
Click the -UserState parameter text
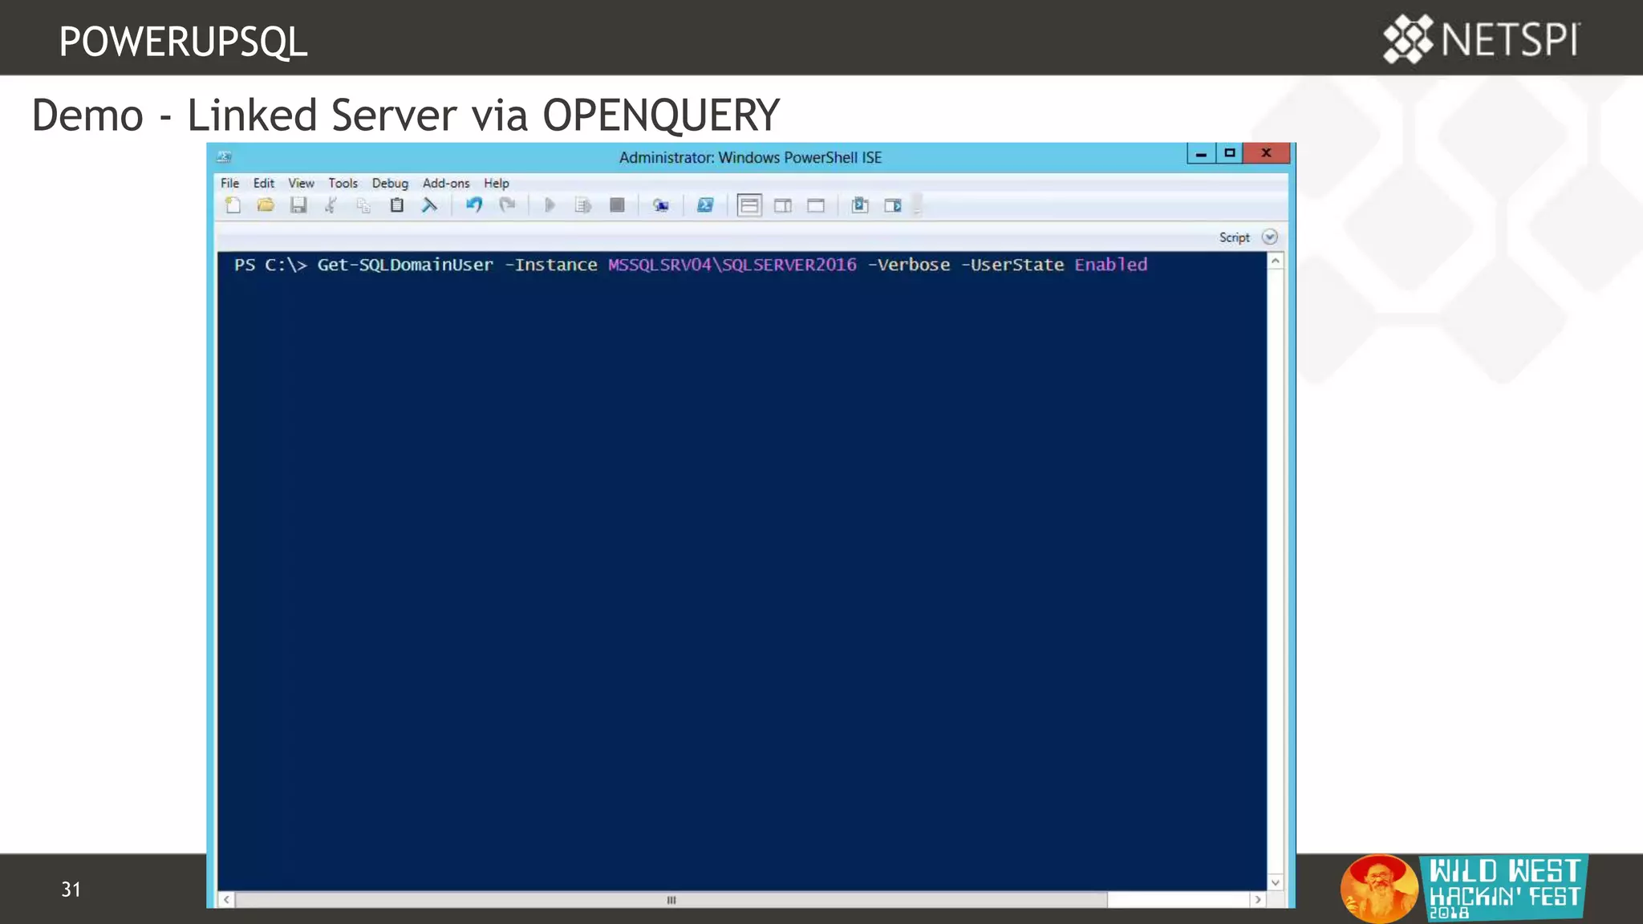(x=1012, y=265)
